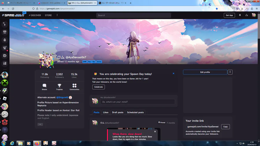
Task: Open the pinned post author @AyaSensei067 link
Action: pos(112,123)
